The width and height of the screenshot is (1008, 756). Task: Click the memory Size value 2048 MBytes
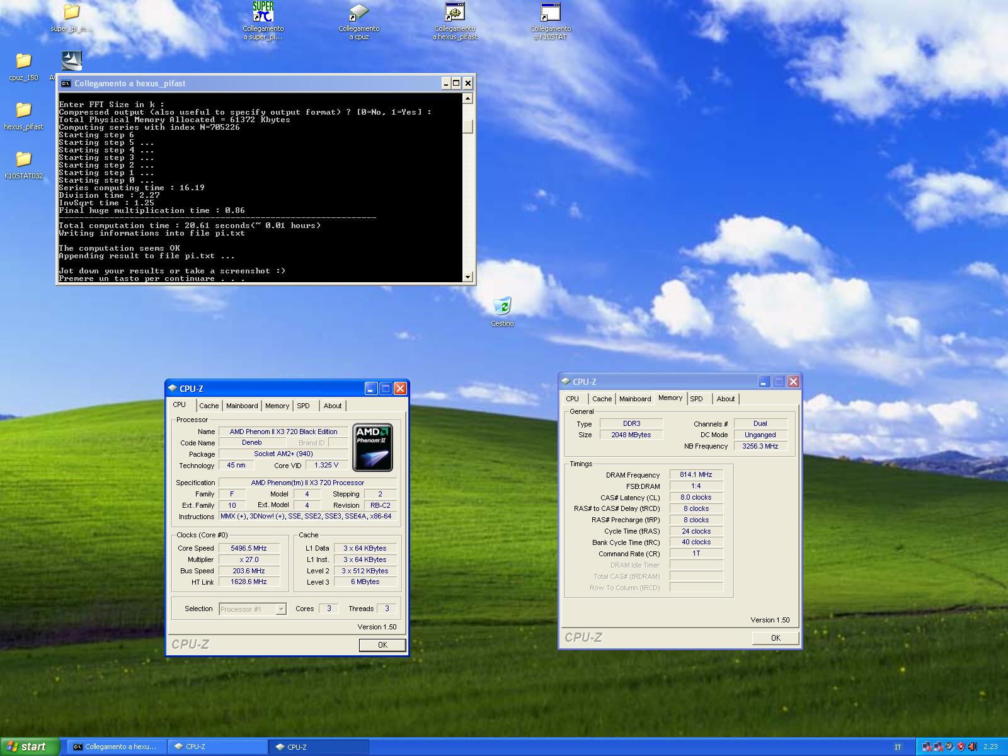(631, 435)
